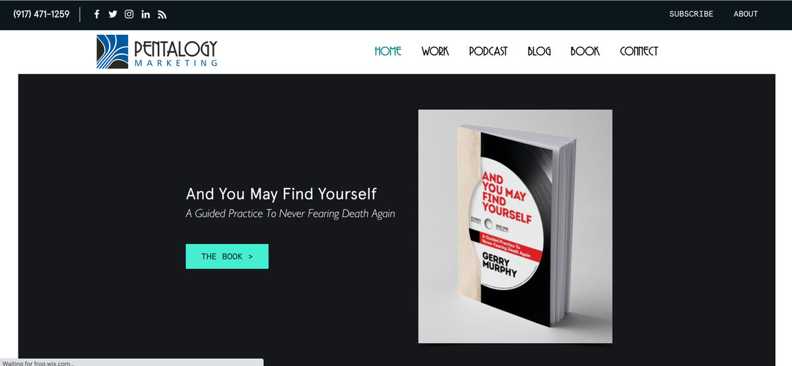Click the Waiting for frog.wix.com status bar
The width and height of the screenshot is (792, 366).
point(131,362)
